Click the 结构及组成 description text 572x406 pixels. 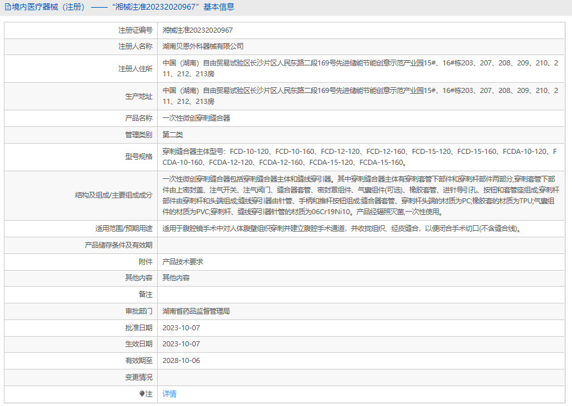(x=361, y=195)
